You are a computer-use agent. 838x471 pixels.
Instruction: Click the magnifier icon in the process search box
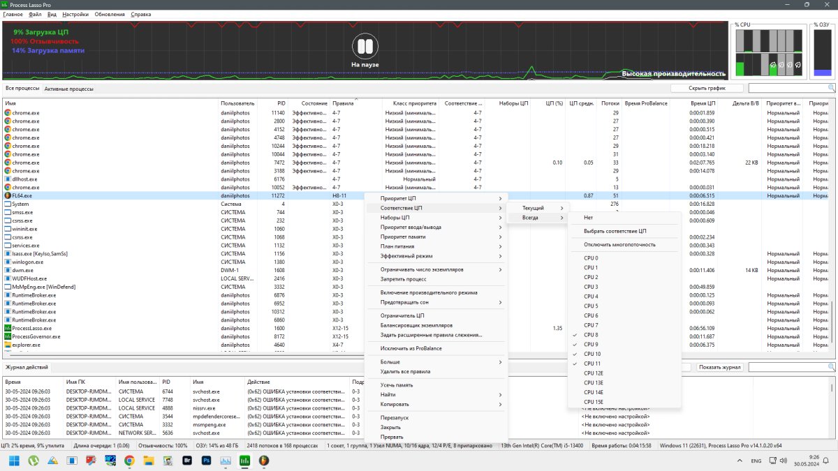tap(831, 88)
